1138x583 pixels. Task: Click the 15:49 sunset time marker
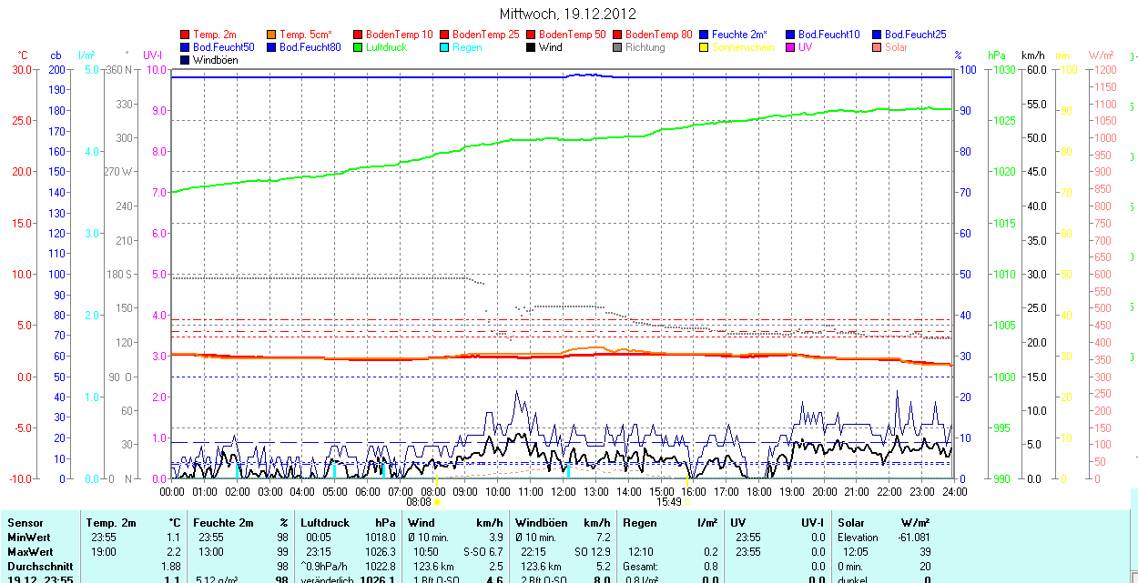click(x=668, y=501)
